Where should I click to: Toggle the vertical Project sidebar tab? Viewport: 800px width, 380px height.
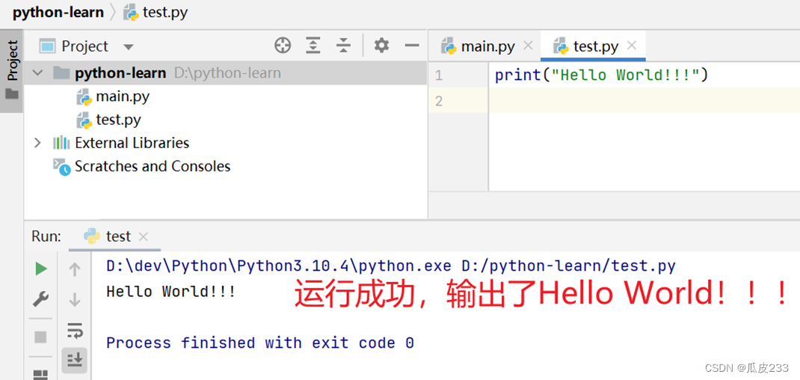point(12,70)
